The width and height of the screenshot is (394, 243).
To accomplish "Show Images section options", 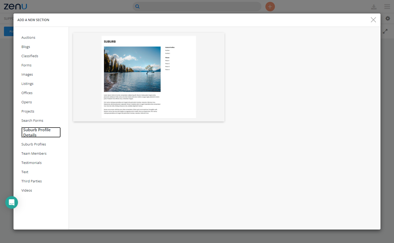I will click(x=27, y=75).
